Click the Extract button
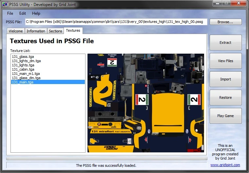 225,43
